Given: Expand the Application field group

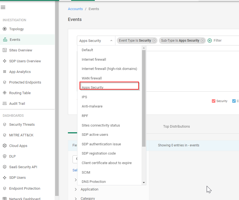Looking at the screenshot, I should click(76, 189).
